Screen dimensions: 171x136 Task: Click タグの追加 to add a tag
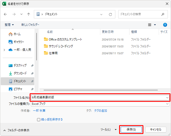pos(100,111)
